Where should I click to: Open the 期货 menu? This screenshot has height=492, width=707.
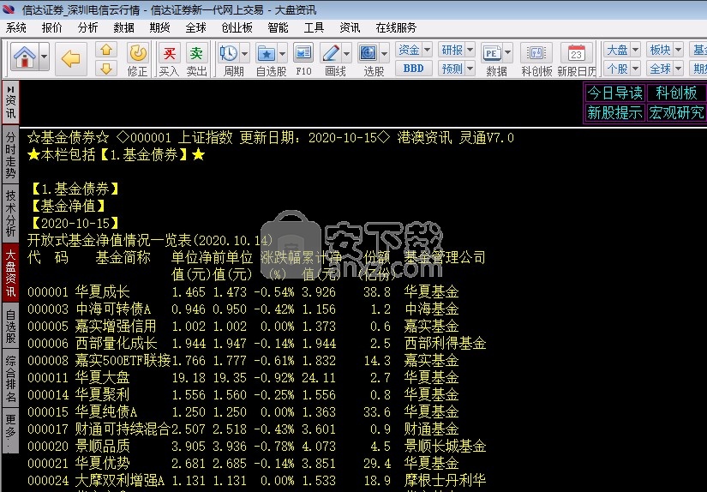coord(160,28)
